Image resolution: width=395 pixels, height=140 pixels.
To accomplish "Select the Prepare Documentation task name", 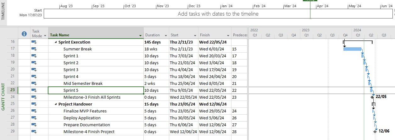I will pyautogui.click(x=96, y=125).
